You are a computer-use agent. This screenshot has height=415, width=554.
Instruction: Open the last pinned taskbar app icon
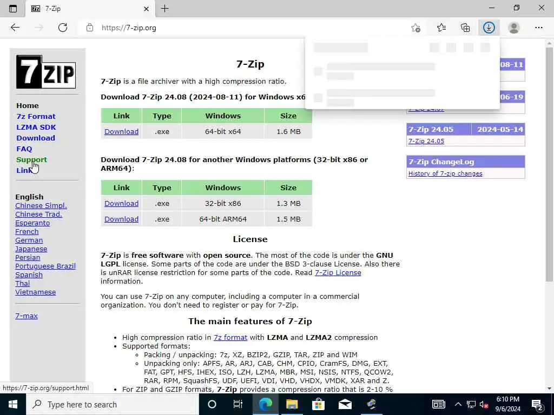tap(371, 404)
